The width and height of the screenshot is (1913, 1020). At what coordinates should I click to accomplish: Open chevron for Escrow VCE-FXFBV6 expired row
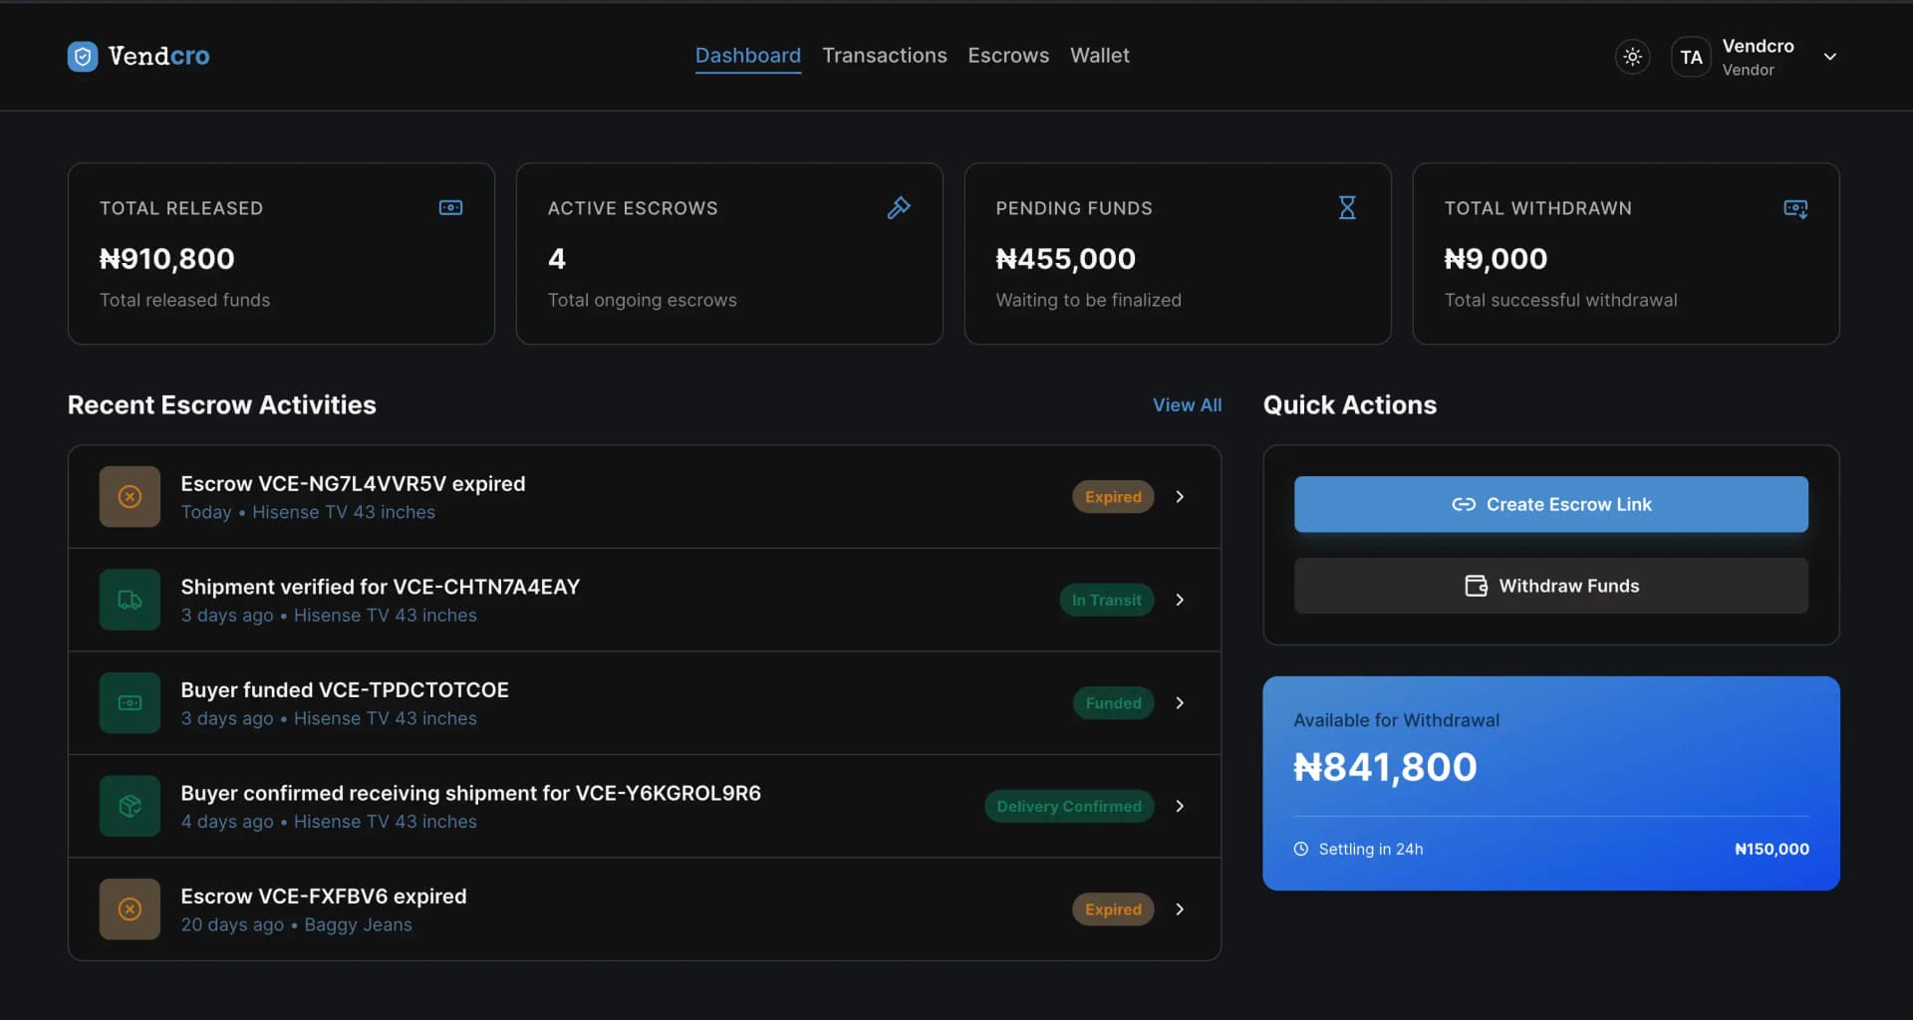click(1180, 909)
